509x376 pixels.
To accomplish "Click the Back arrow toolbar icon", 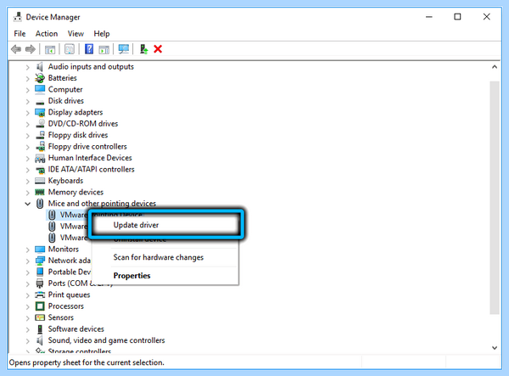I will [16, 49].
